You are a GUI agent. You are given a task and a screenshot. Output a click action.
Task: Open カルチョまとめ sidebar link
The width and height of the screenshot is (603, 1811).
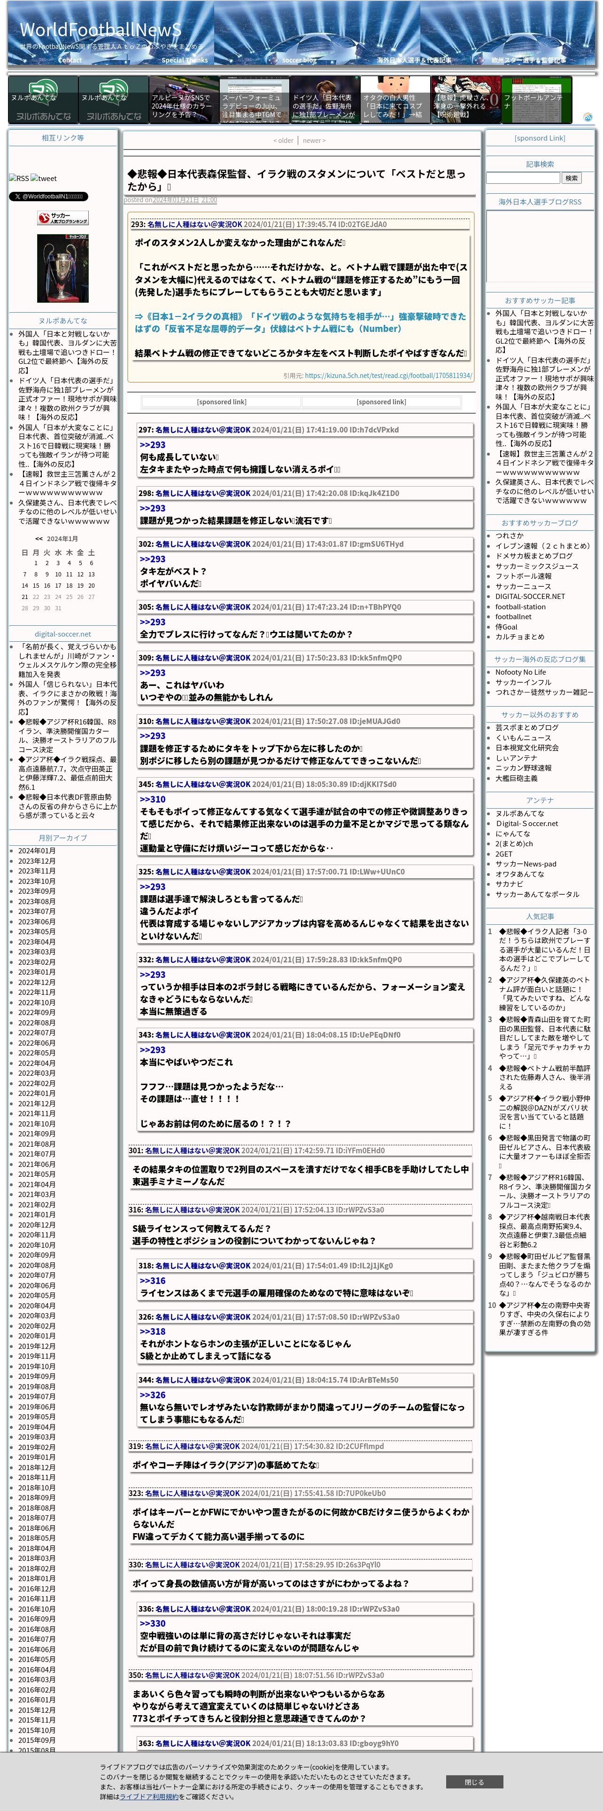(x=519, y=637)
